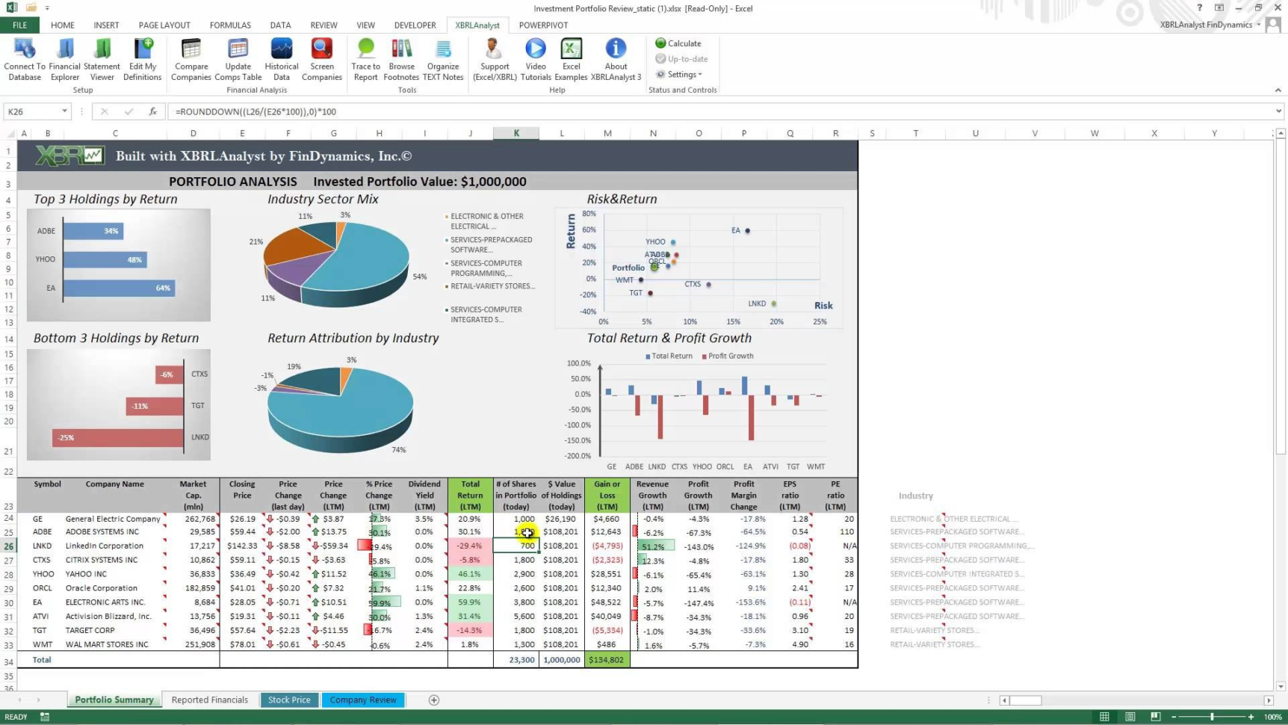This screenshot has height=725, width=1288.
Task: Click inside the formula bar
Action: (448, 111)
